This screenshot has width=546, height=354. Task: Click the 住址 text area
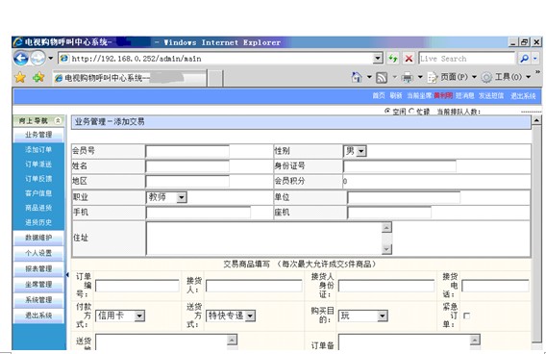[264, 239]
